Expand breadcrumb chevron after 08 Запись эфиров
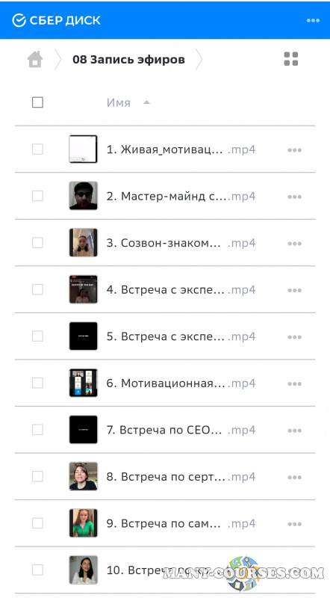 (199, 60)
